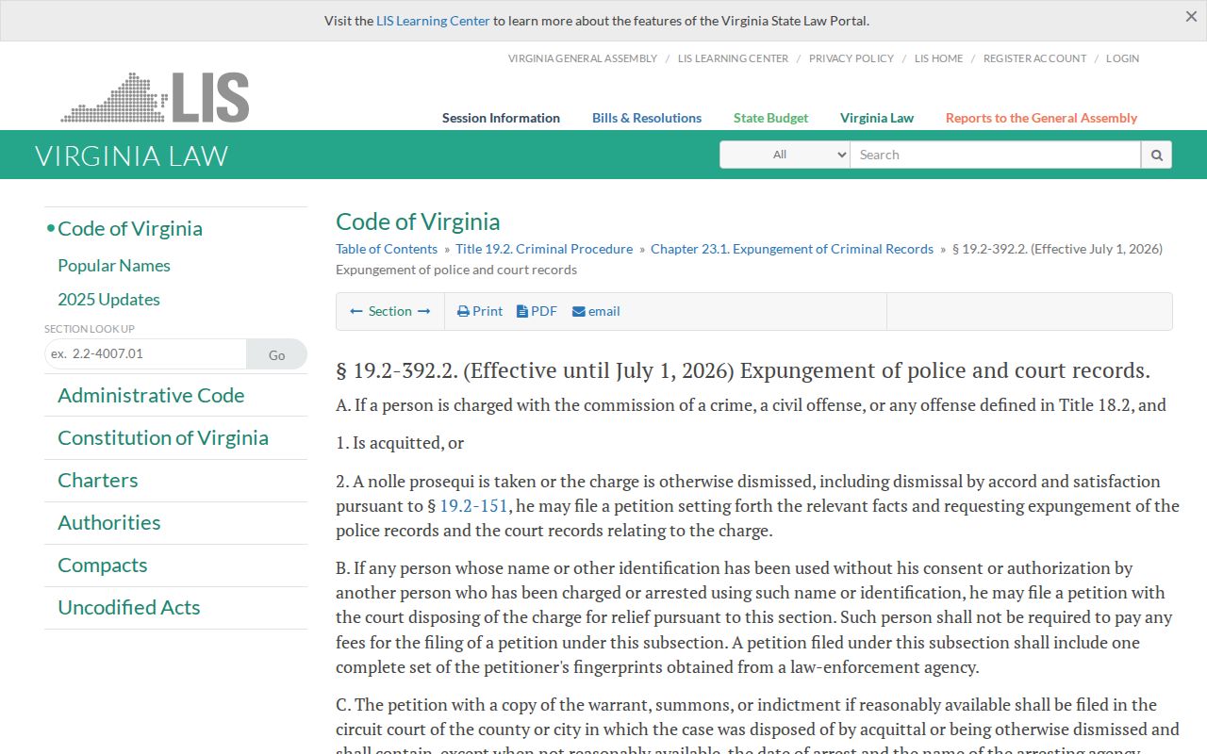1207x754 pixels.
Task: Open Compacts in sidebar
Action: (x=103, y=565)
